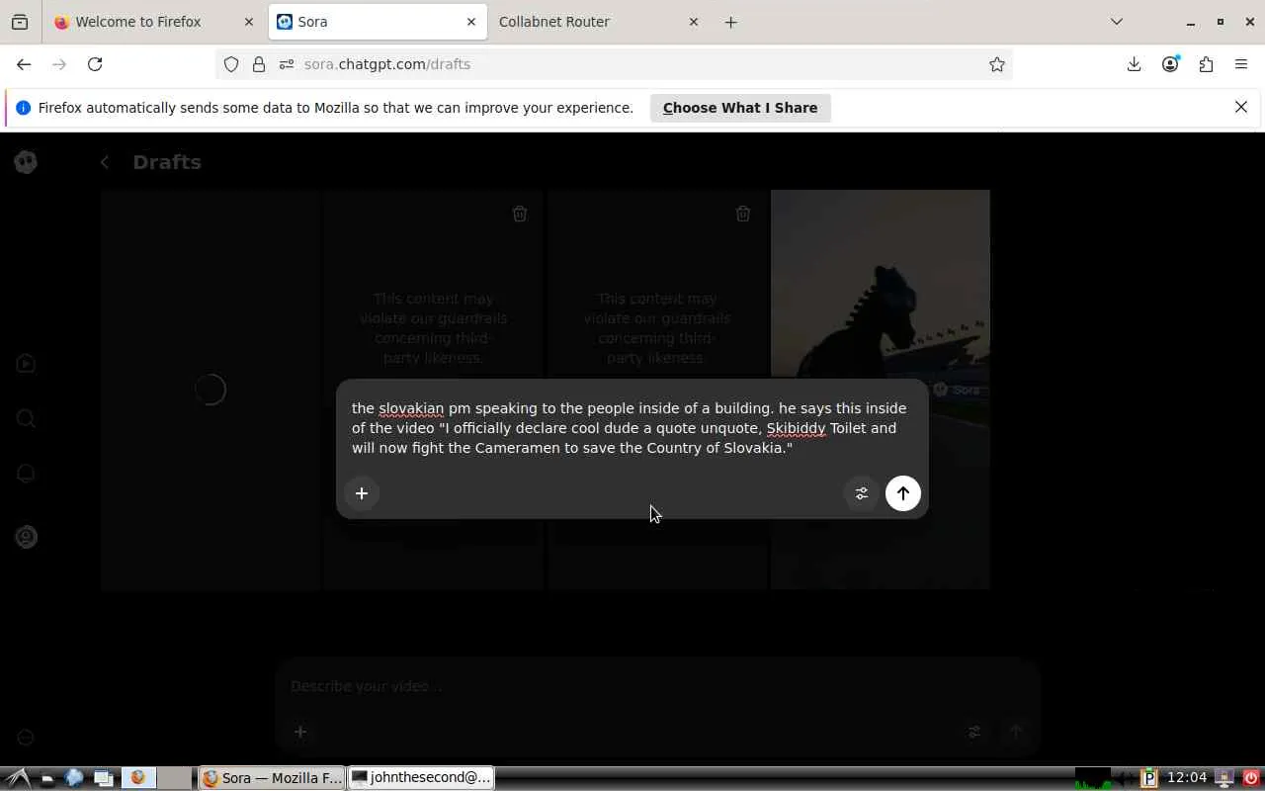Open the Firefox extensions menu
This screenshot has width=1265, height=791.
coord(1206,64)
